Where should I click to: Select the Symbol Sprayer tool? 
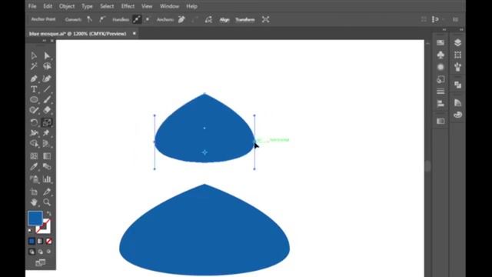tap(34, 179)
